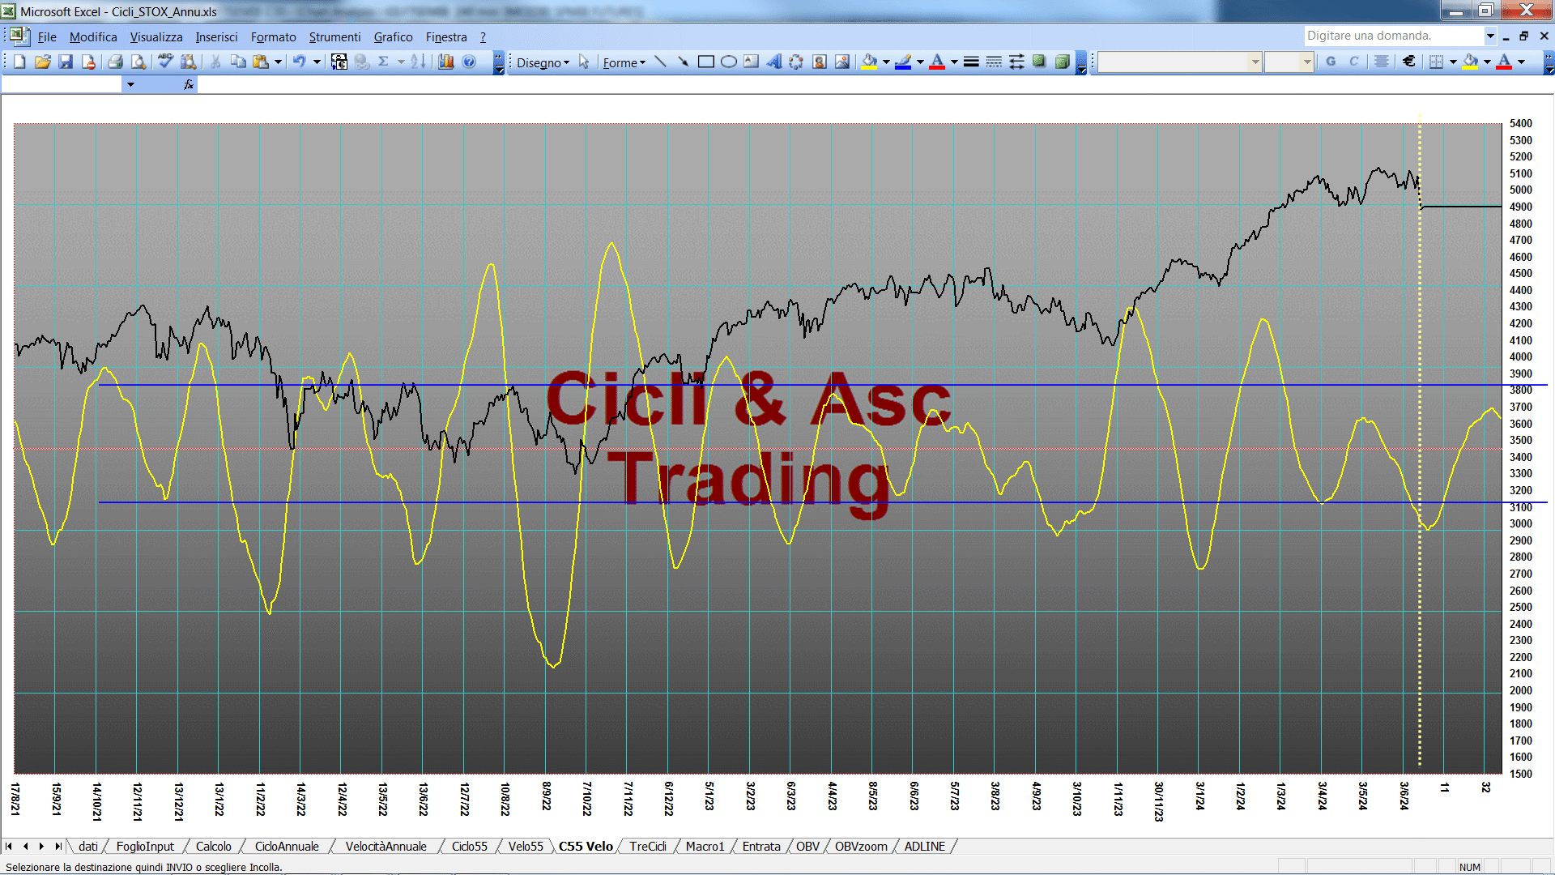Sort ascending with the A-Z icon
The width and height of the screenshot is (1555, 875).
(x=418, y=62)
